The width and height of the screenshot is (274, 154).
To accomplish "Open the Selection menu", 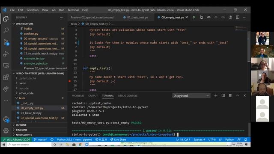I will point(33,10).
